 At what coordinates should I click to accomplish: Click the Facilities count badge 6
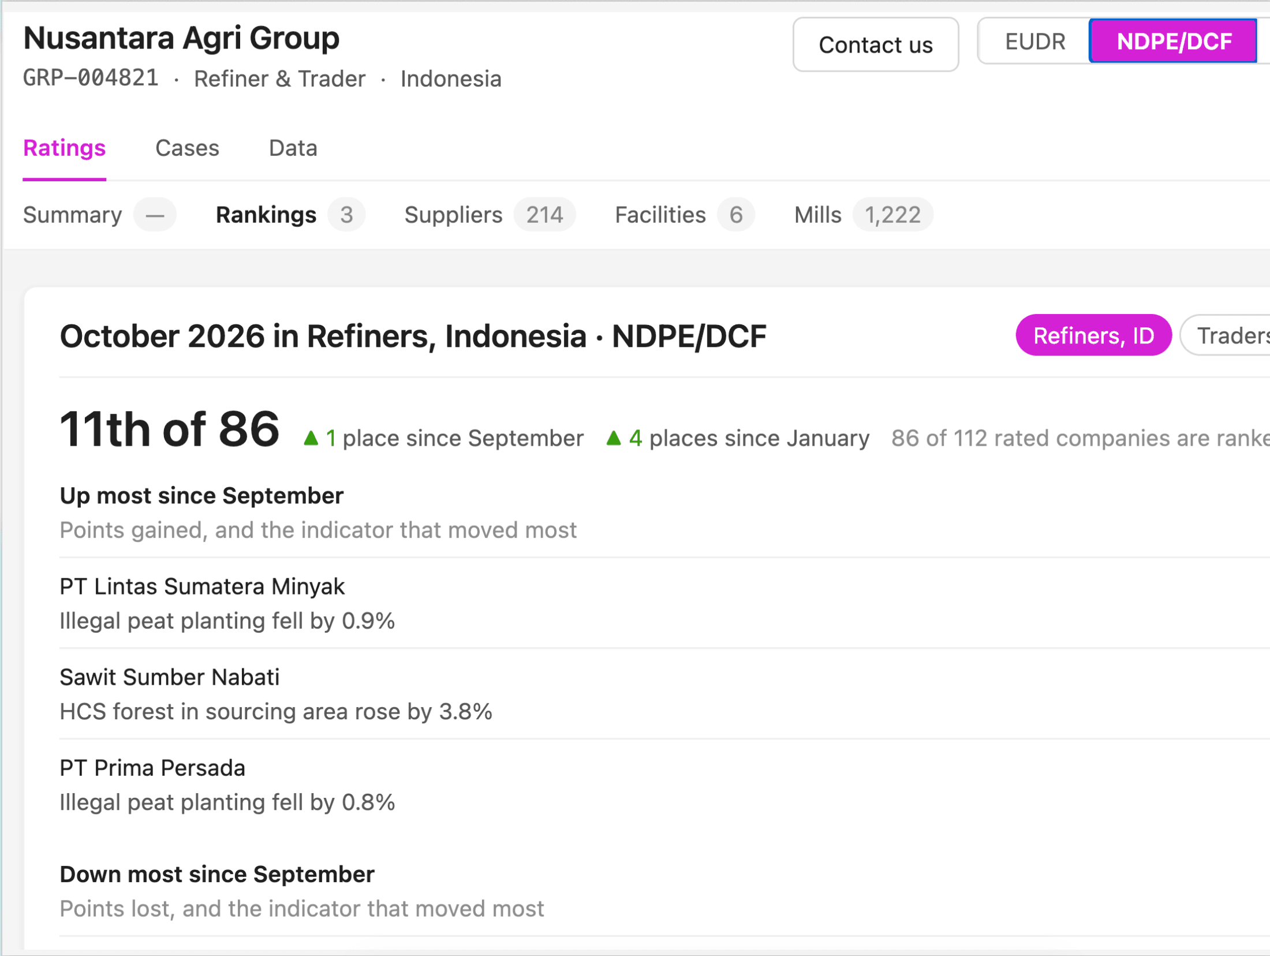(x=736, y=215)
